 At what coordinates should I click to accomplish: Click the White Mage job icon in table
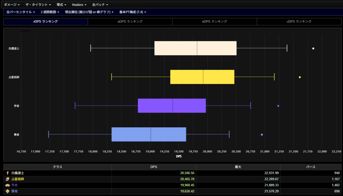(8, 173)
